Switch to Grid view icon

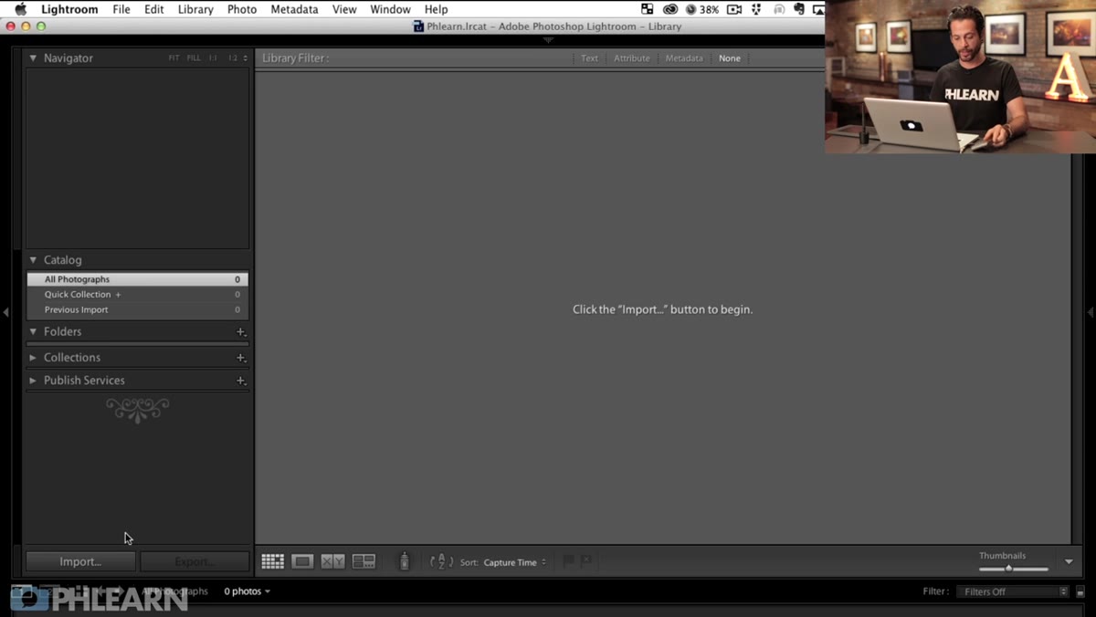pos(272,561)
